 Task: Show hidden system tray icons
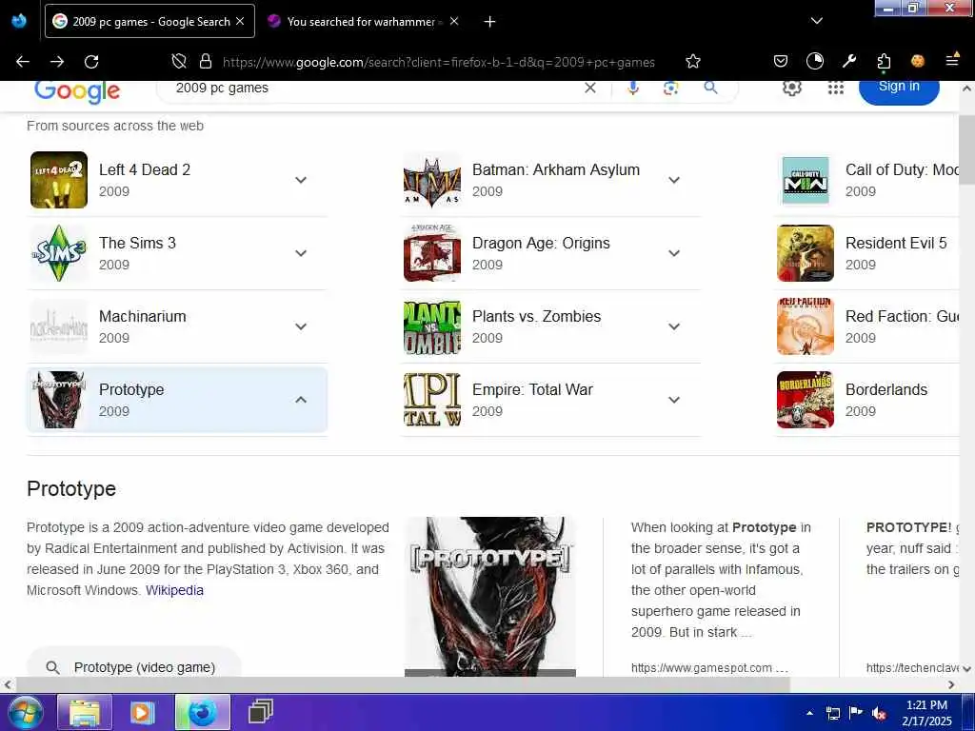[x=809, y=713]
